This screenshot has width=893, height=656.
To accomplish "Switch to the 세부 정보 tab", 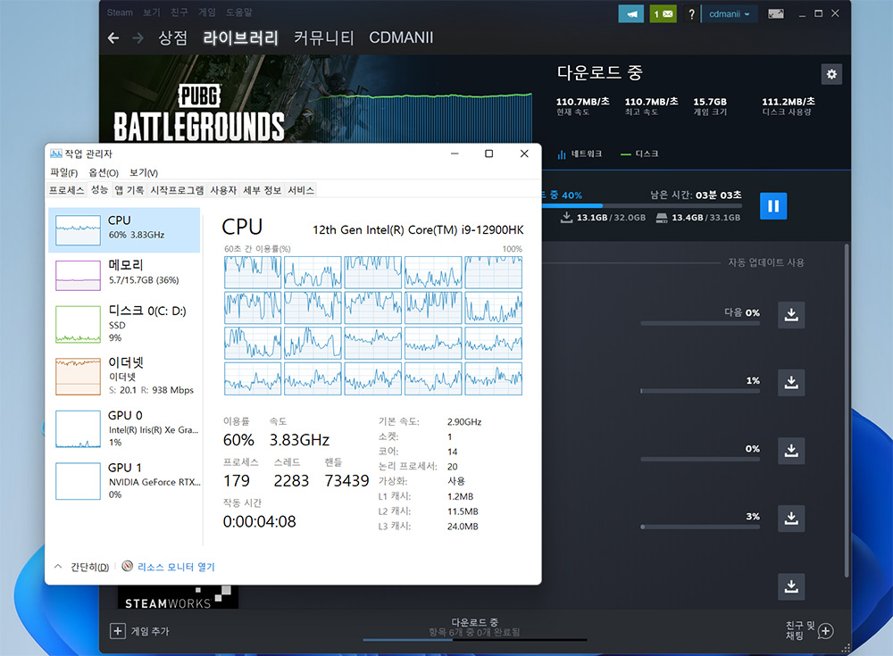I will [x=262, y=190].
